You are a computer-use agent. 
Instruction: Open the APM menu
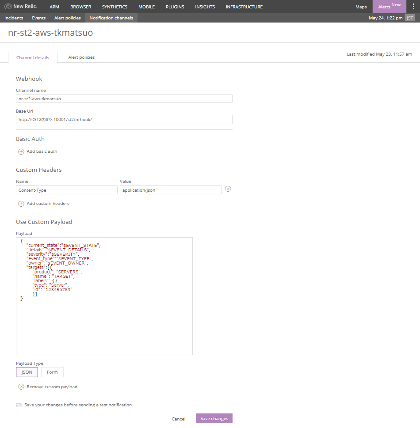point(54,7)
